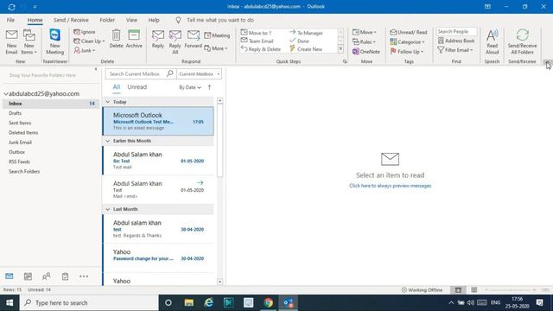Image resolution: width=553 pixels, height=311 pixels.
Task: Reply to the selected email
Action: pyautogui.click(x=157, y=39)
